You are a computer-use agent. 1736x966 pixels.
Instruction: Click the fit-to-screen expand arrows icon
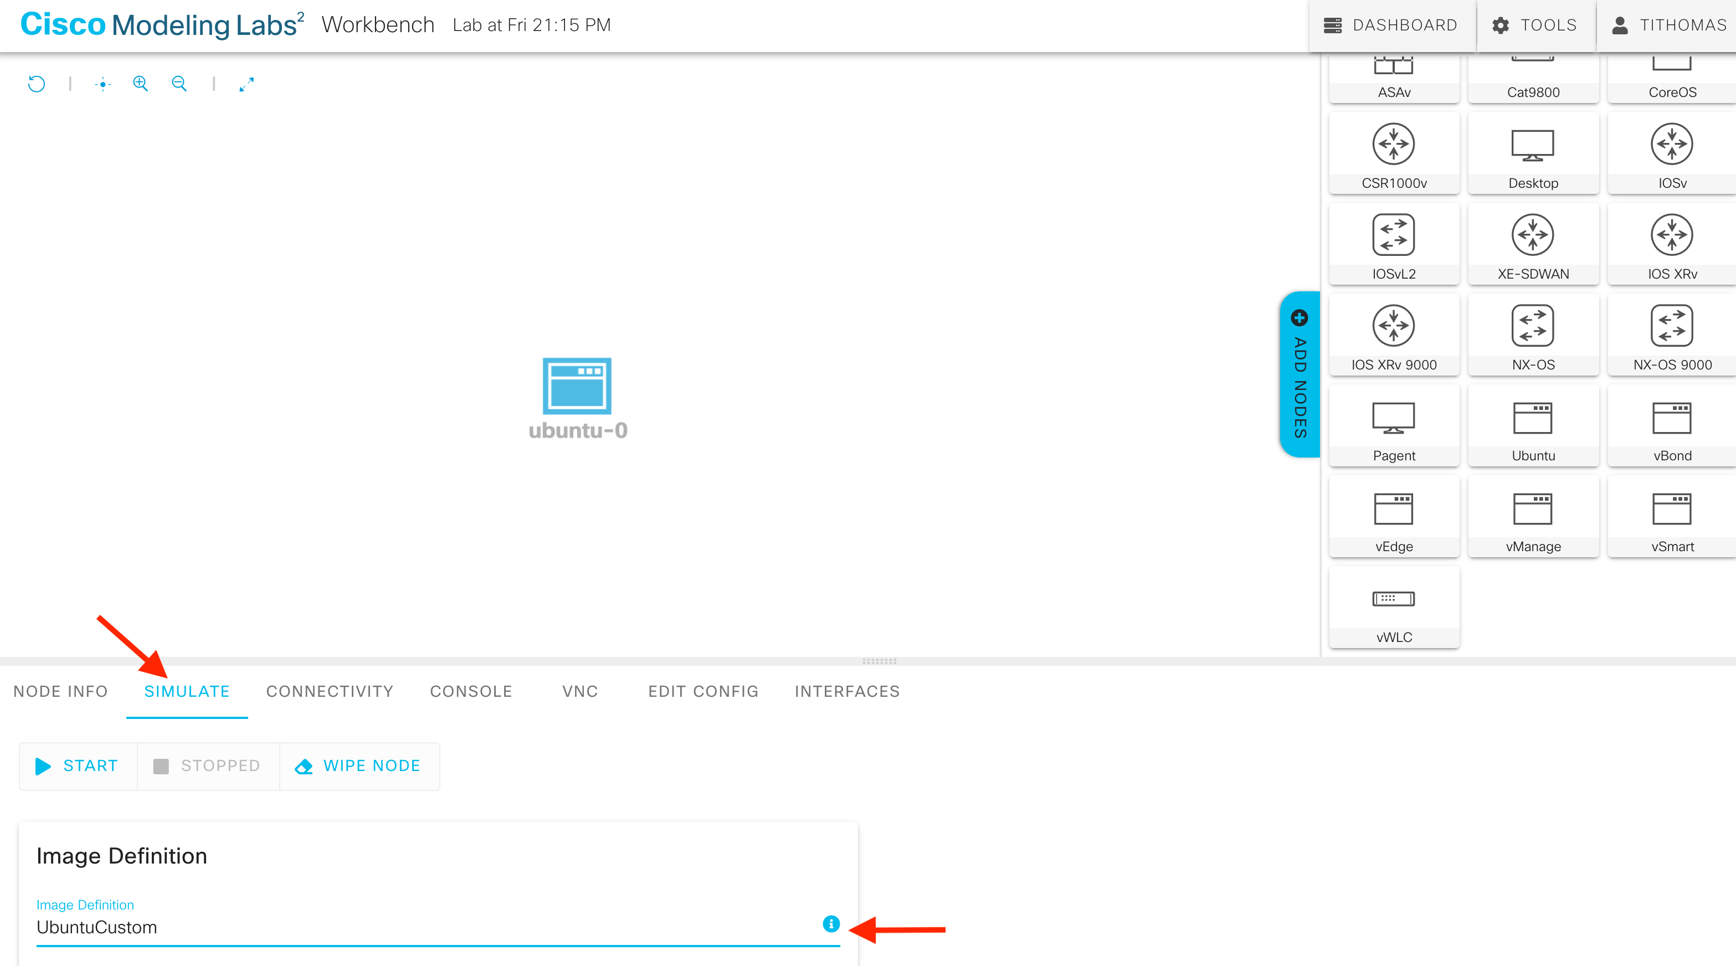click(246, 84)
